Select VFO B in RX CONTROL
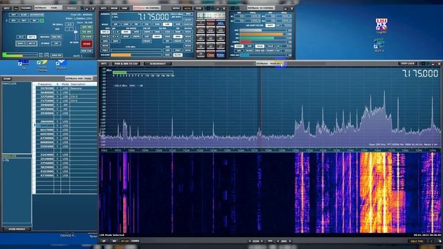443x249 pixels. 105,37
